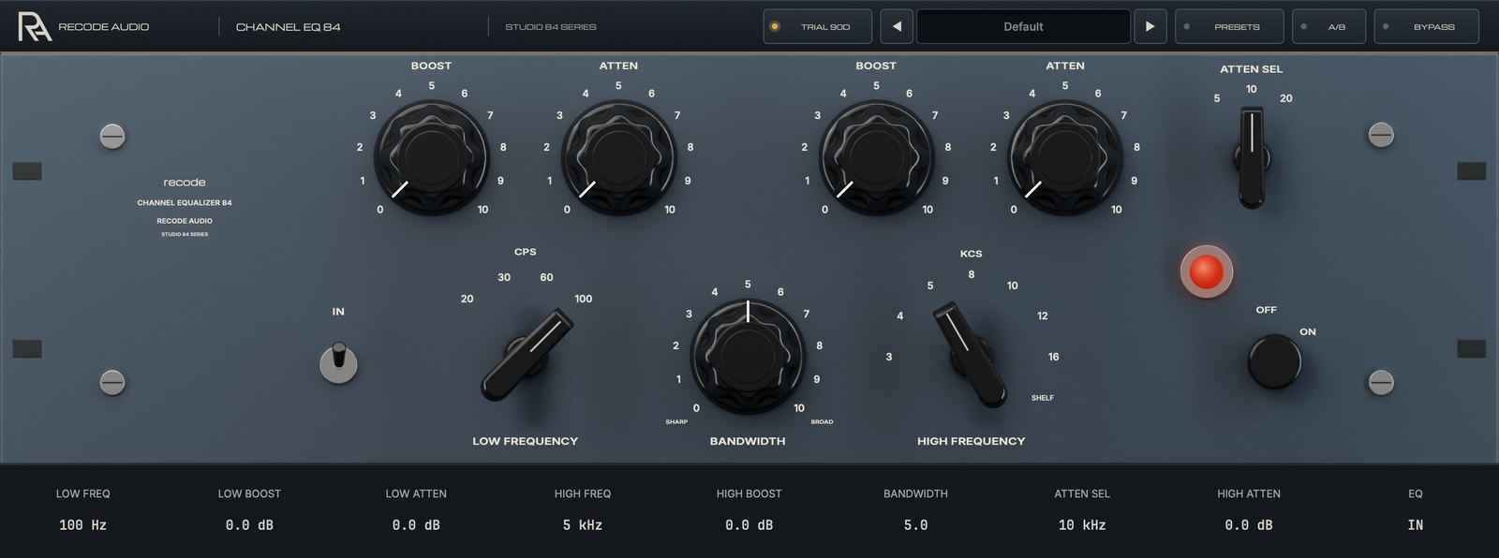Image resolution: width=1499 pixels, height=558 pixels.
Task: Toggle the Bypass button
Action: click(x=1426, y=26)
